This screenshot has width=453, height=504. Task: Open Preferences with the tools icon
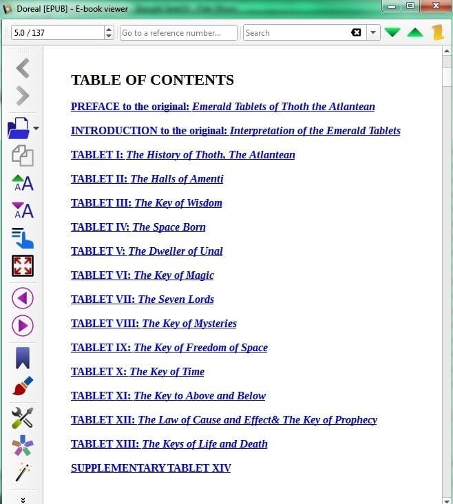click(x=23, y=417)
